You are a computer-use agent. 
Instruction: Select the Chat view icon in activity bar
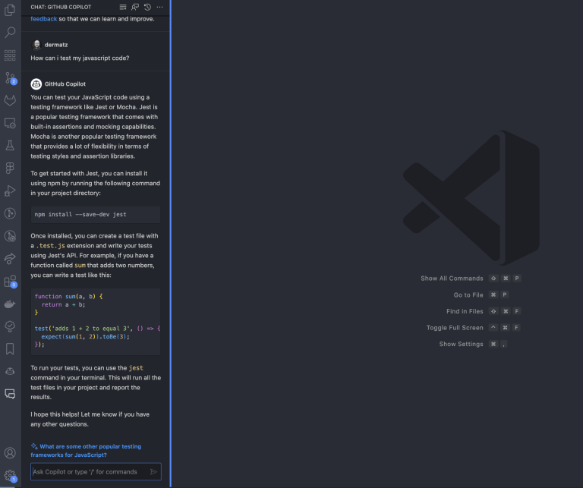(x=10, y=393)
